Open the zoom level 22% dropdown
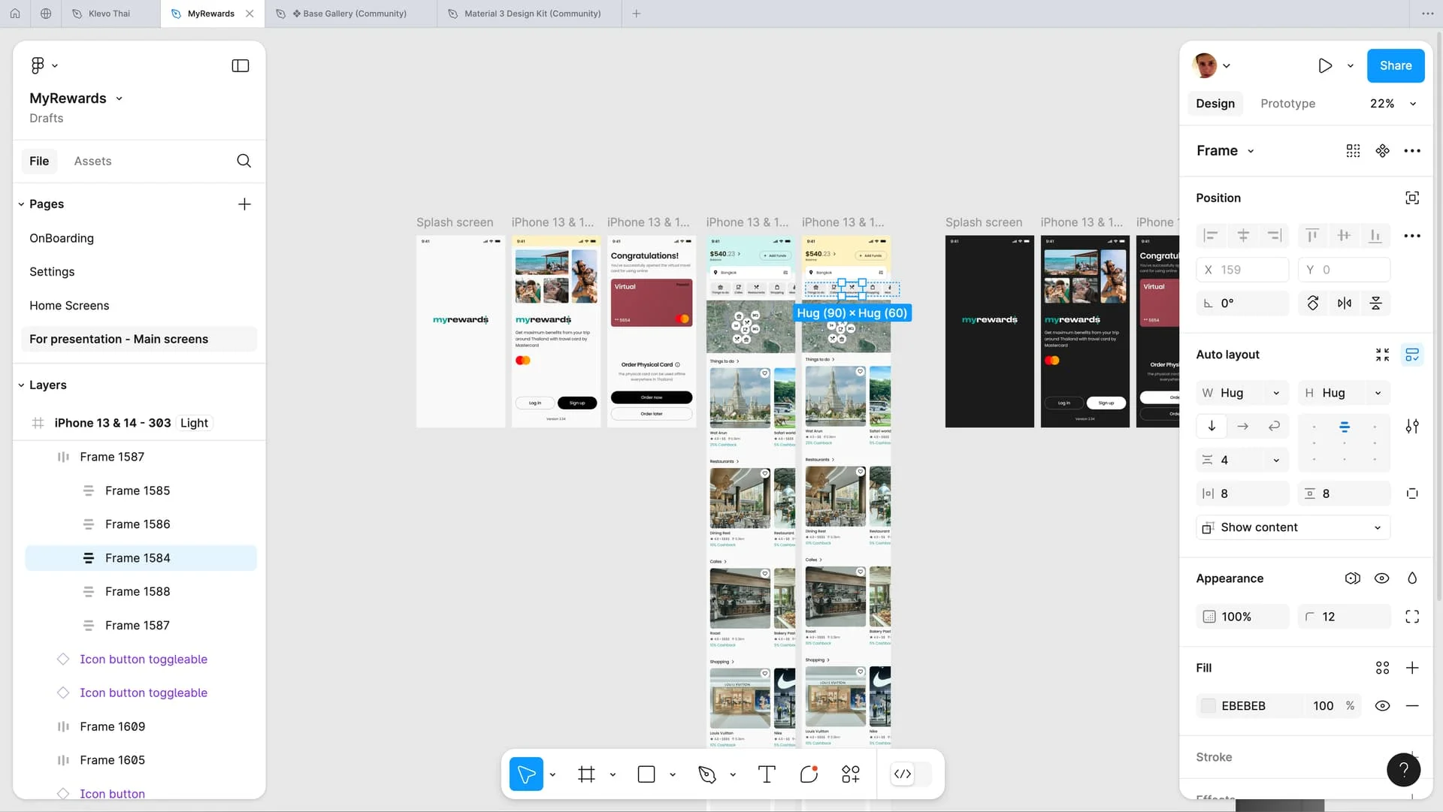1443x812 pixels. [x=1392, y=104]
